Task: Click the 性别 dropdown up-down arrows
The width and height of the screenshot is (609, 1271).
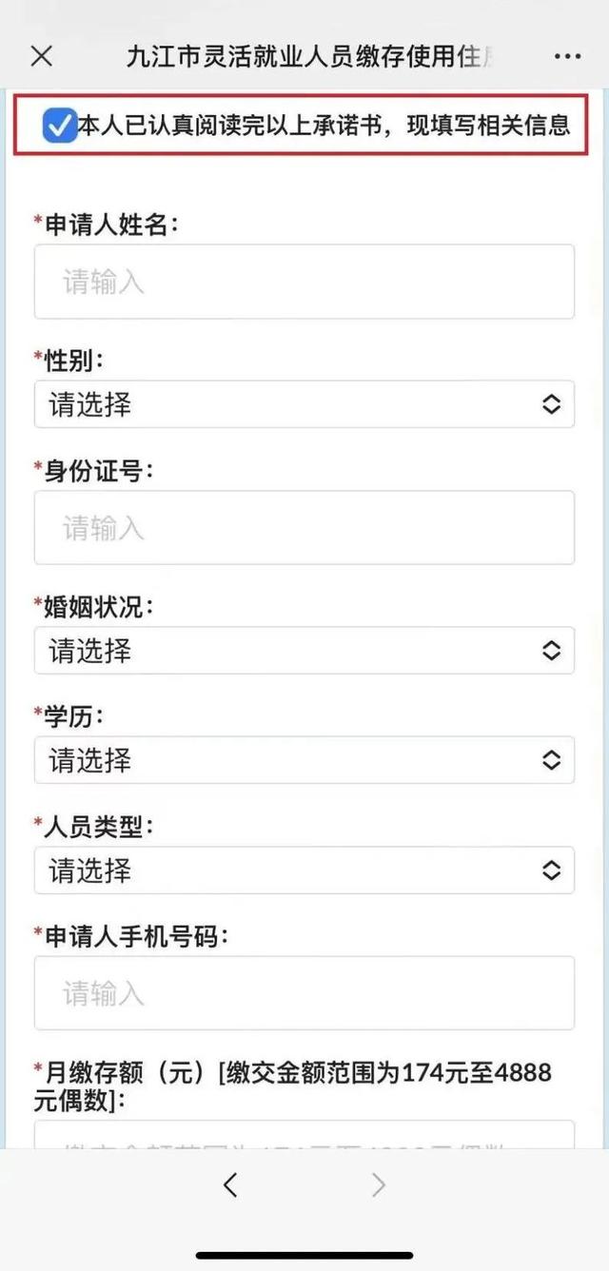Action: [x=551, y=404]
